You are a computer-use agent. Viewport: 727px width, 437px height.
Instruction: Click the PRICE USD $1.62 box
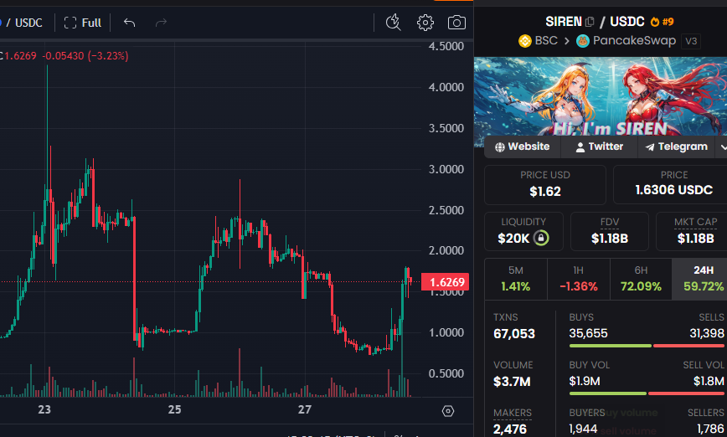pos(544,184)
